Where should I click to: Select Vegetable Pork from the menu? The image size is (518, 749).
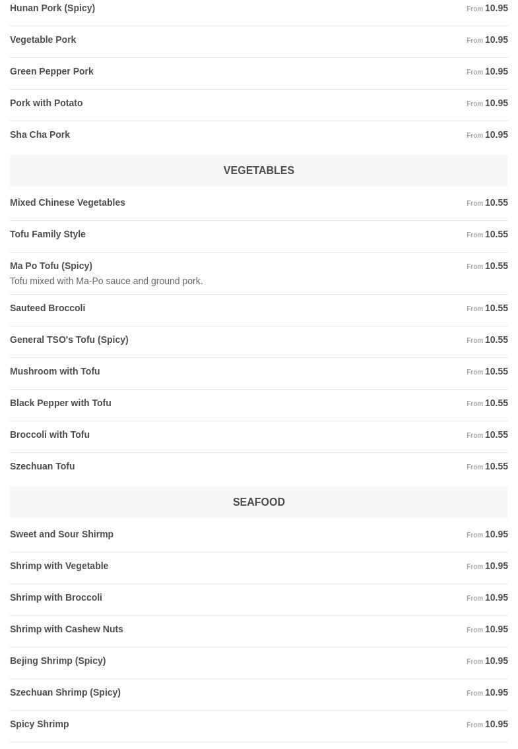pos(43,40)
